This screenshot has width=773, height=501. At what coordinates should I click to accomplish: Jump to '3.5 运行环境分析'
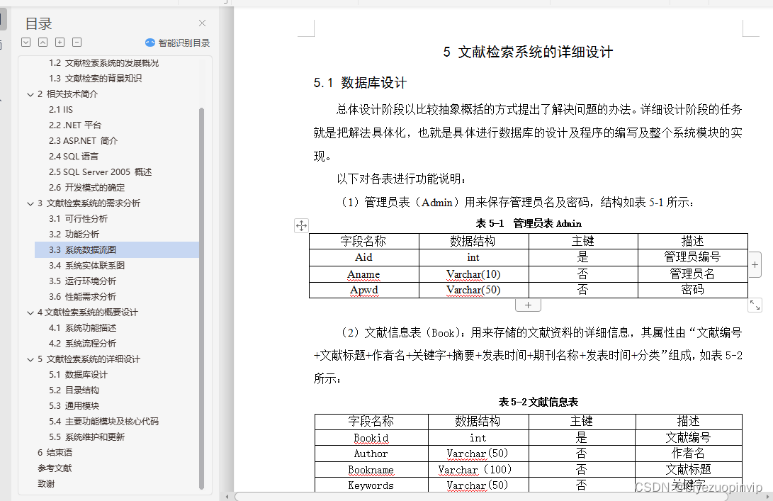point(82,281)
